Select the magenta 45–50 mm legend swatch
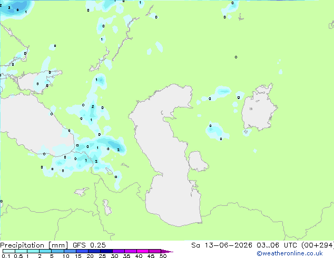Viewport: 334px width, 258px height. click(155, 251)
